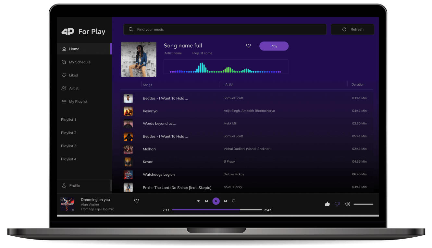Image resolution: width=432 pixels, height=248 pixels.
Task: Click the Refresh button
Action: [x=352, y=30]
